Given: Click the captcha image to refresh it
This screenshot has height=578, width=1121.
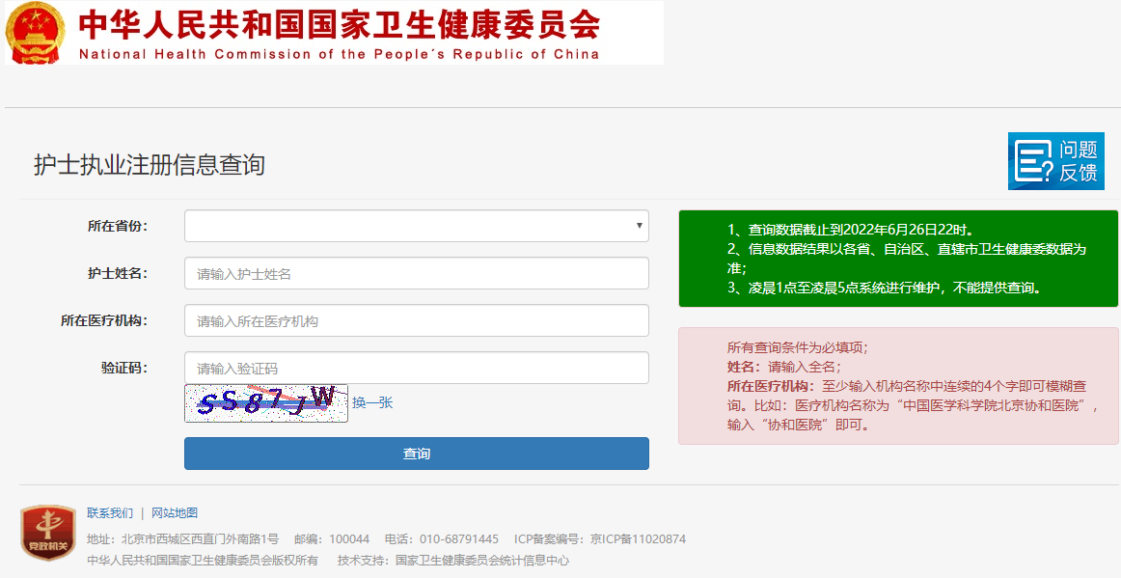Looking at the screenshot, I should point(265,402).
